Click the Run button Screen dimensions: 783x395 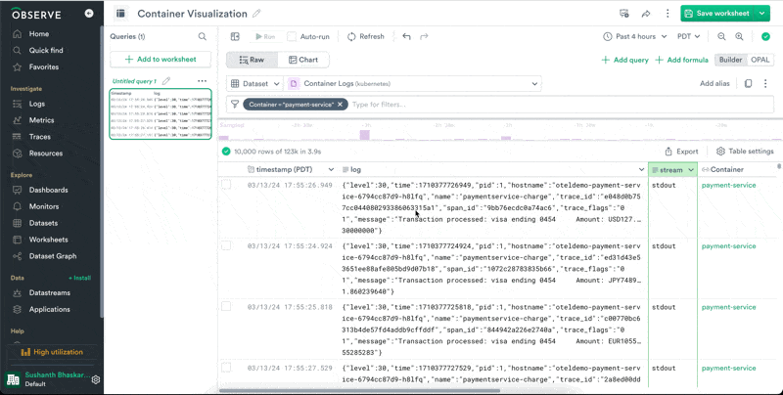pos(265,36)
